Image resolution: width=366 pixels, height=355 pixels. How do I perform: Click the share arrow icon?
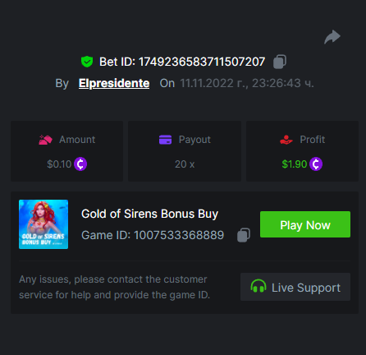[x=332, y=37]
